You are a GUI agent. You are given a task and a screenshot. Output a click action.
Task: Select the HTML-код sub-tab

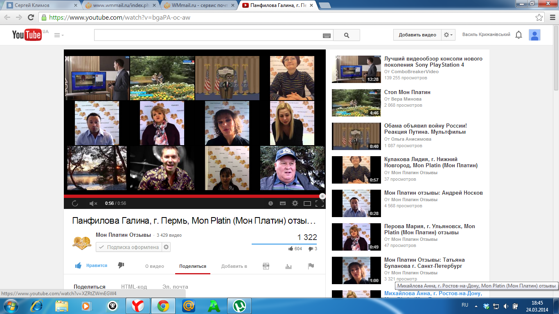[x=134, y=287]
